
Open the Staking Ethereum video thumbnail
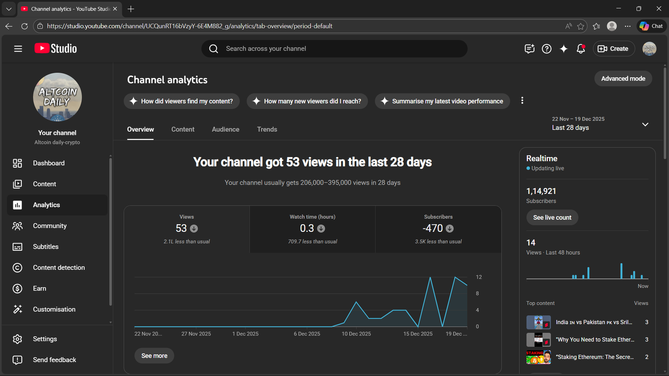tap(538, 357)
